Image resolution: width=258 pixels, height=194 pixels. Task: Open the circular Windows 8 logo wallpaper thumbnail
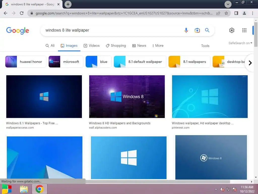point(211,157)
